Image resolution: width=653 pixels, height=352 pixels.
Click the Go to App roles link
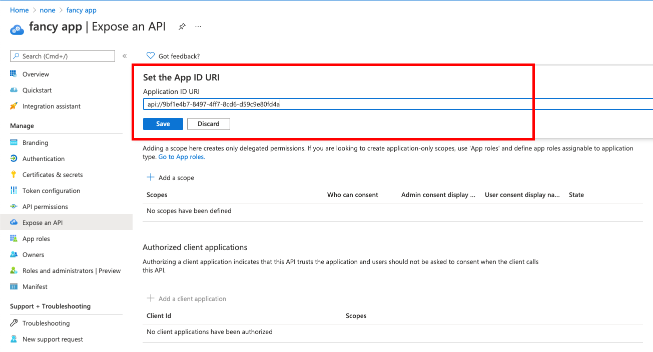pyautogui.click(x=181, y=156)
